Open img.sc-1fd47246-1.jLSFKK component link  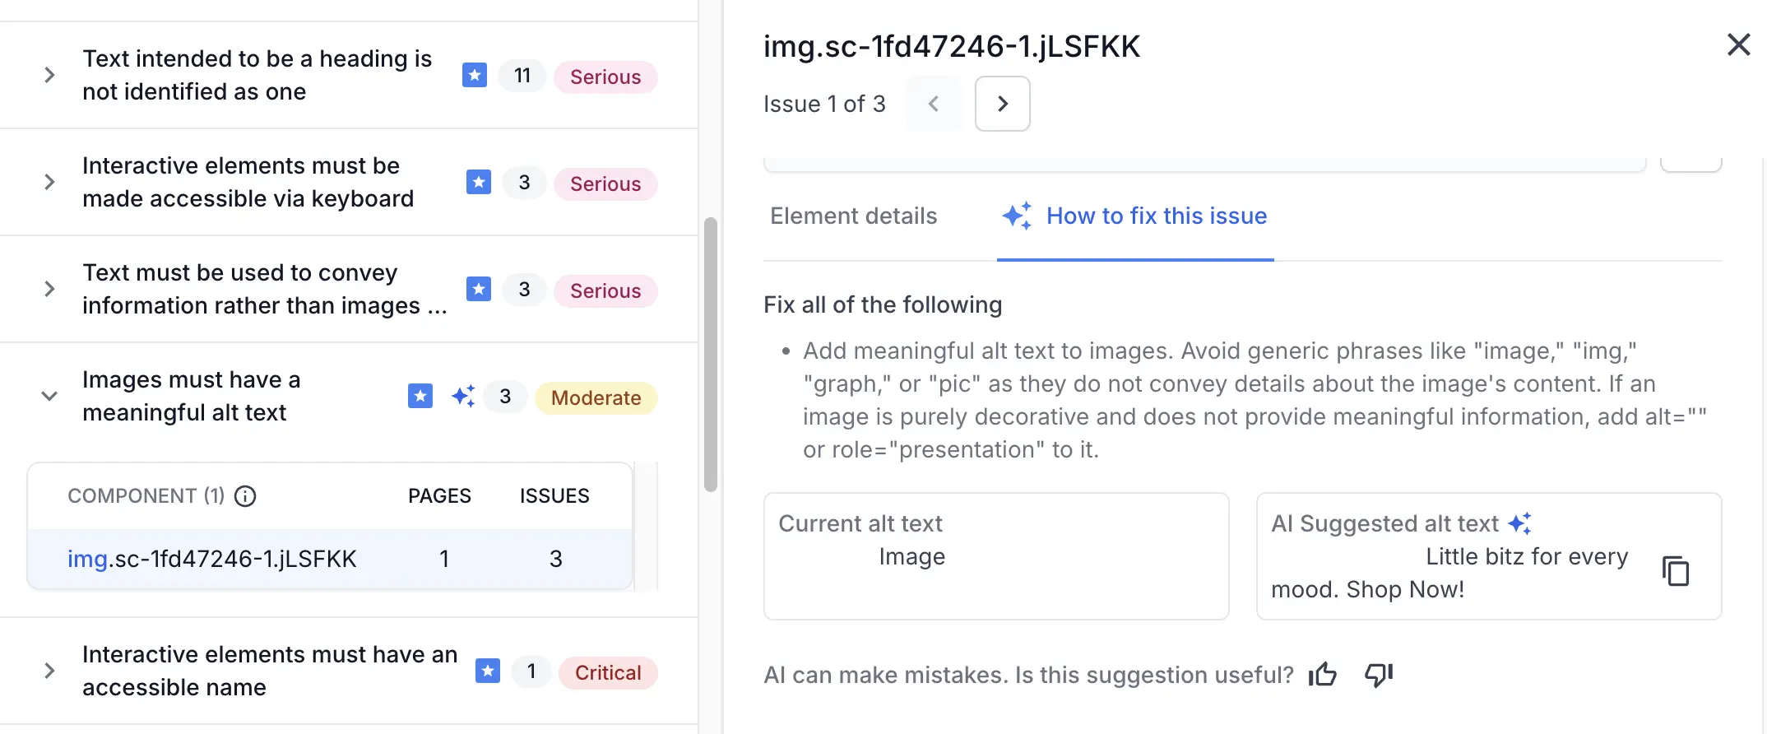pos(211,560)
